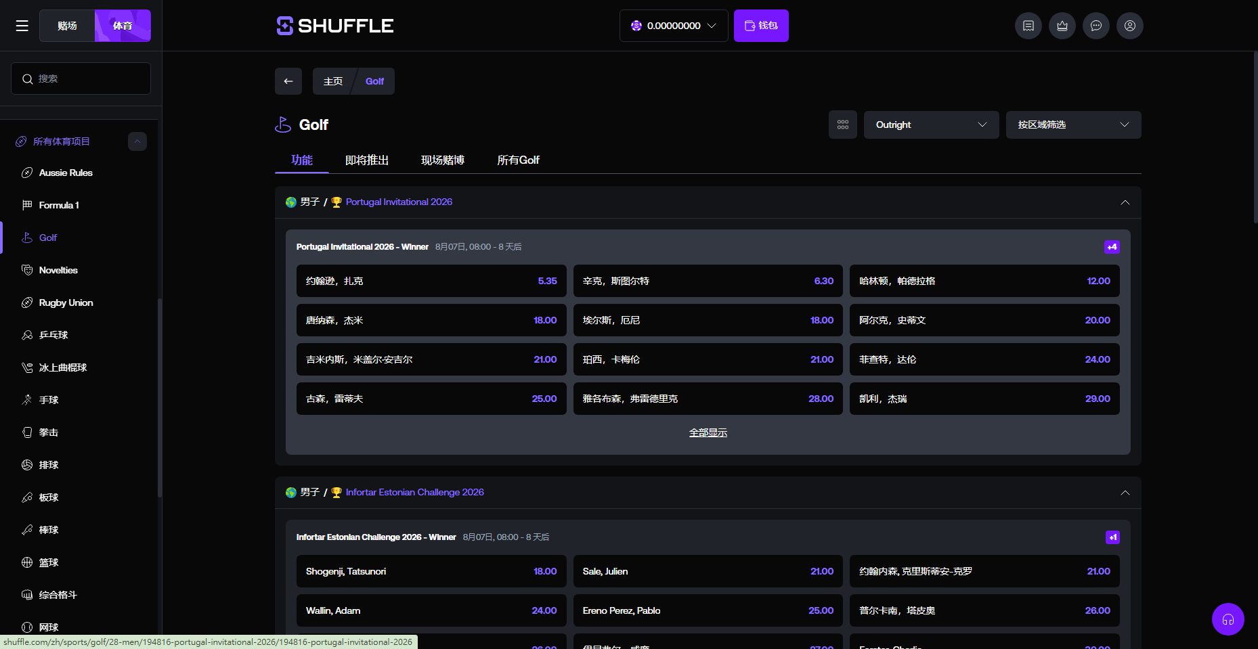Bet on 吉米内斯，米盖尔-安吉尔 at 21.00
Screen dimensions: 1258x649
point(431,359)
